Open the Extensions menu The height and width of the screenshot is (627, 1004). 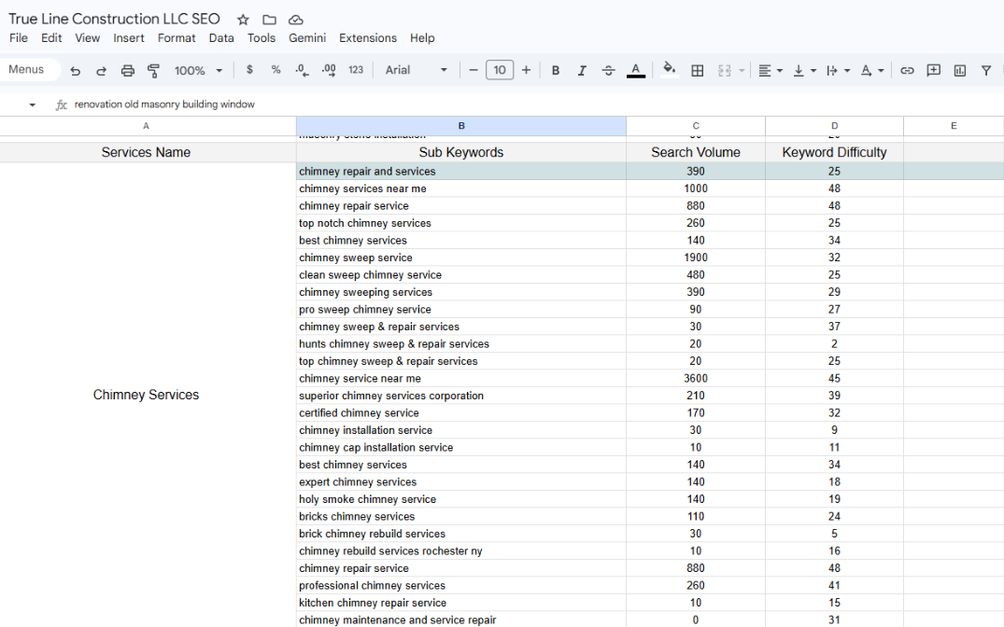click(x=367, y=38)
